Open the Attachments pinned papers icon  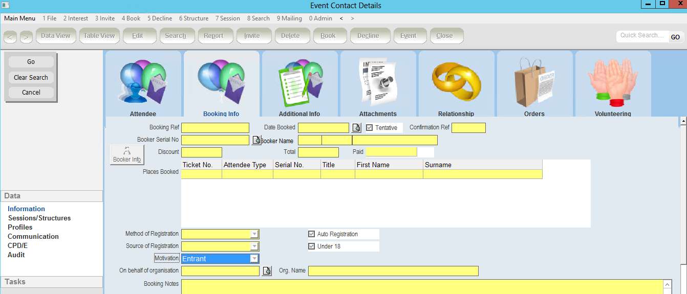coord(378,83)
